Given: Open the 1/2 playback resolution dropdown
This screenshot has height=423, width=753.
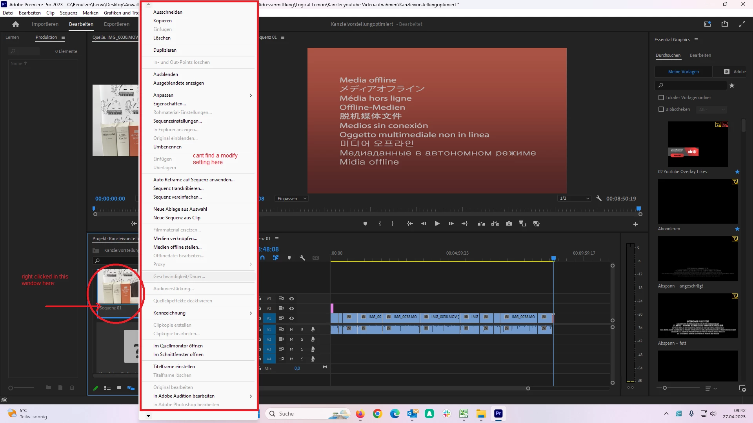Looking at the screenshot, I should [574, 199].
